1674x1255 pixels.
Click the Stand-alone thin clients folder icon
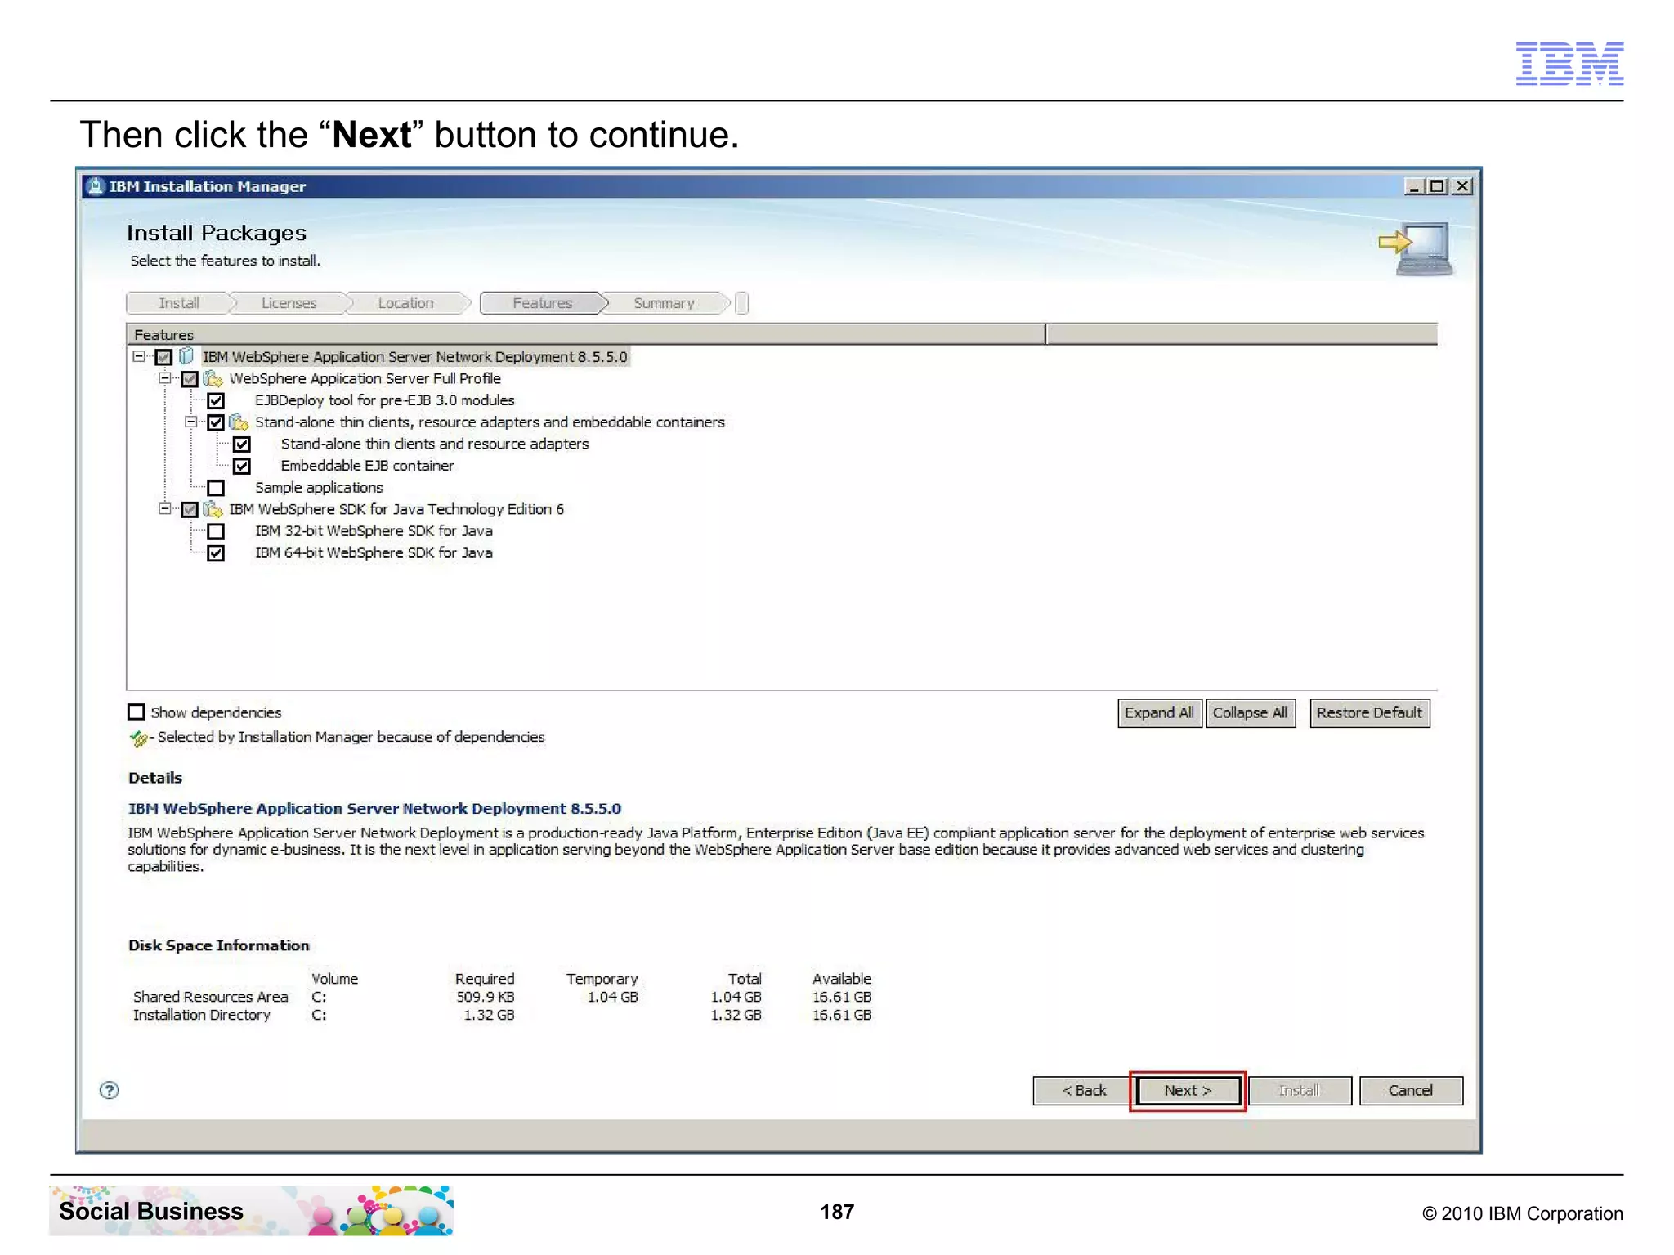[239, 422]
